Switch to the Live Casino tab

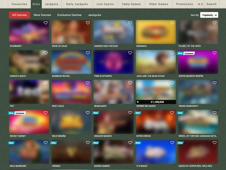pyautogui.click(x=105, y=4)
